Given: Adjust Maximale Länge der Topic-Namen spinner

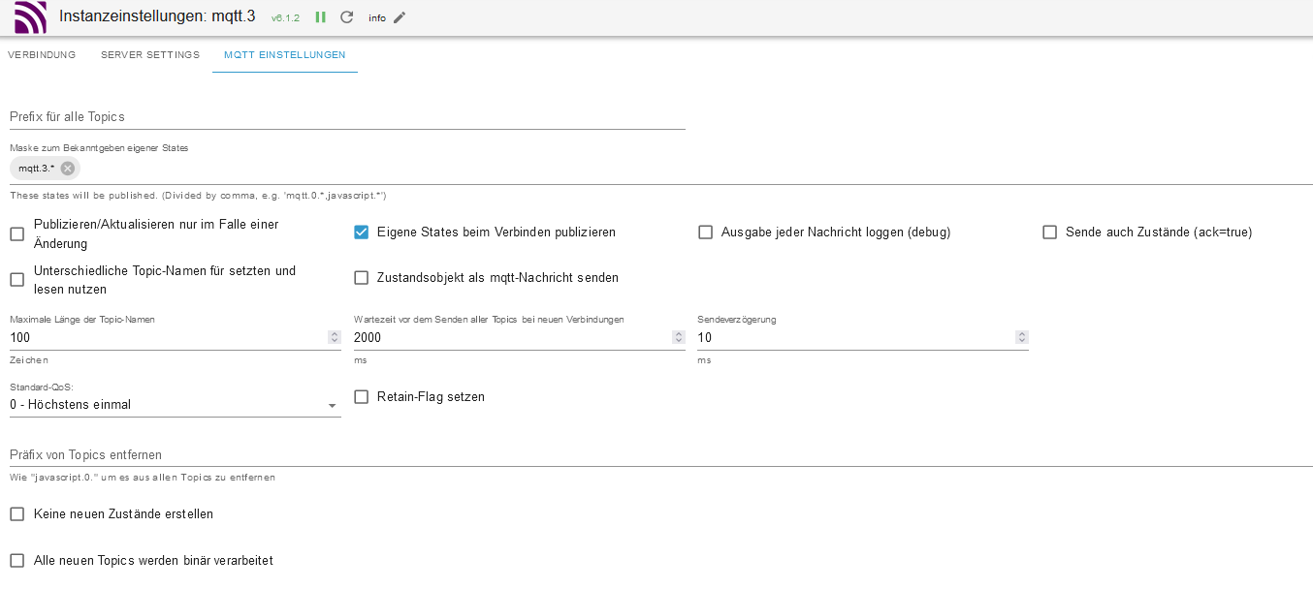Looking at the screenshot, I should coord(335,337).
